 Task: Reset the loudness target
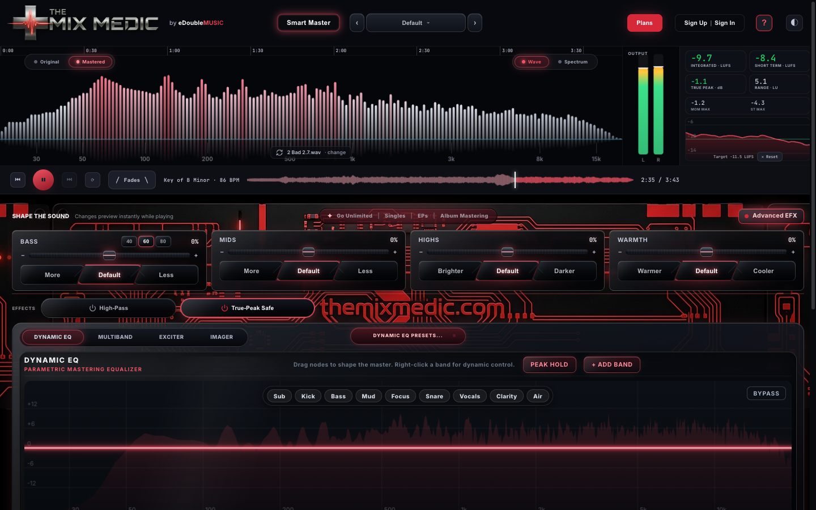[770, 157]
